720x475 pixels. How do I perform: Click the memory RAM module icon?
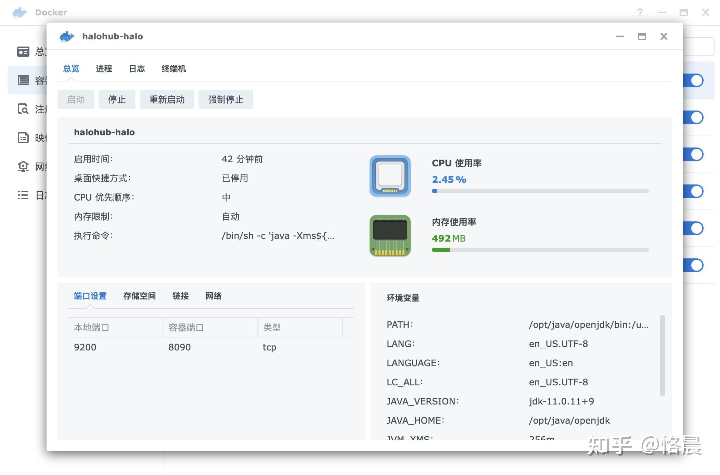(x=390, y=235)
